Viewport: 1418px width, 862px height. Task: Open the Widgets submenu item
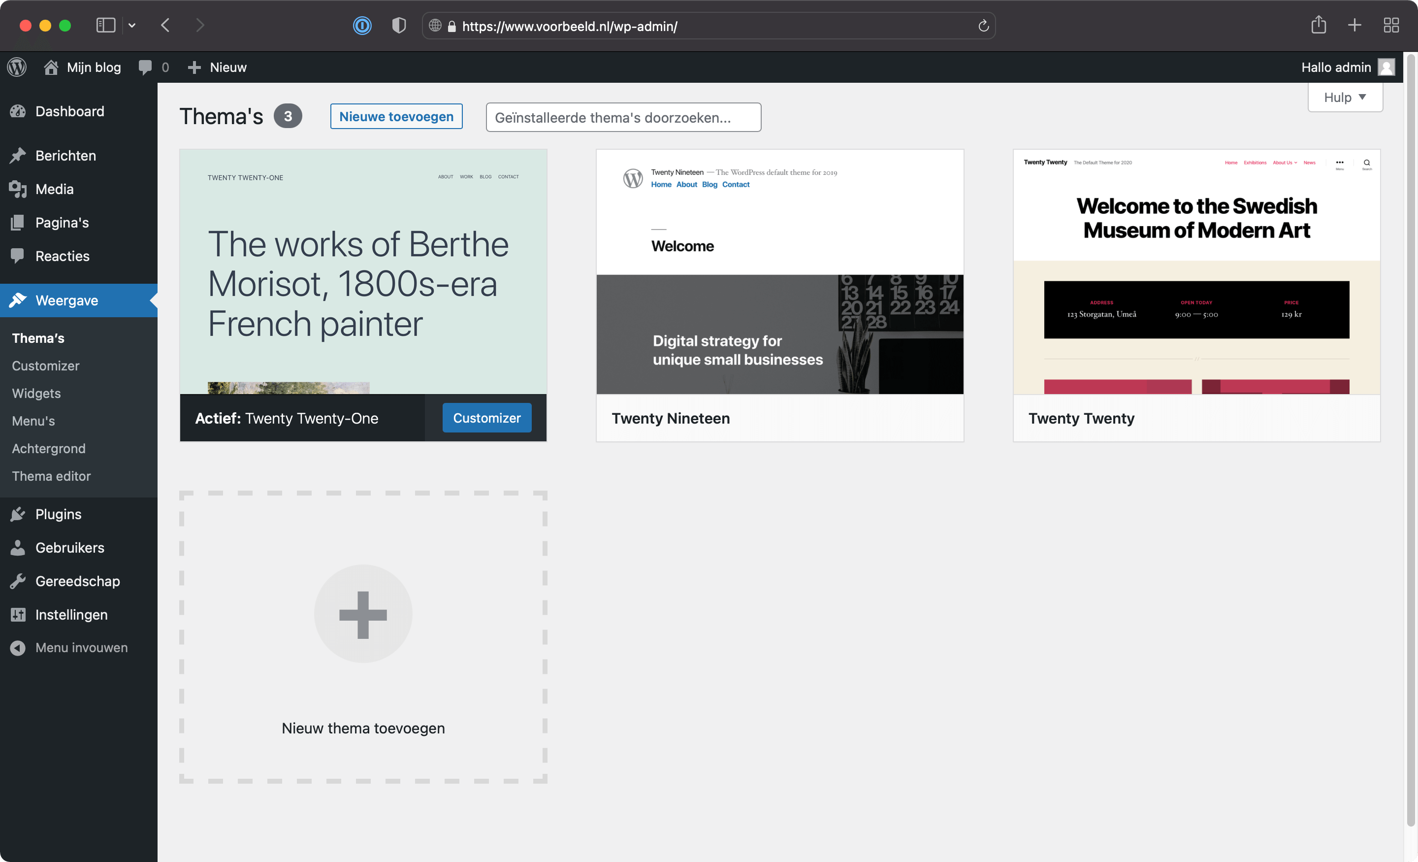click(x=36, y=393)
